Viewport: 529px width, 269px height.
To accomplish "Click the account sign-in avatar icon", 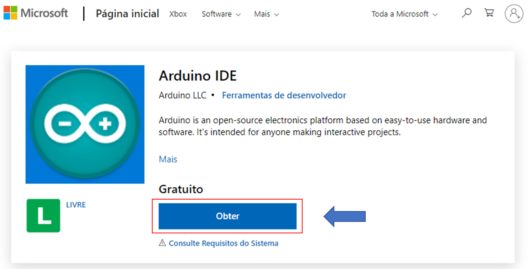I will pyautogui.click(x=514, y=14).
